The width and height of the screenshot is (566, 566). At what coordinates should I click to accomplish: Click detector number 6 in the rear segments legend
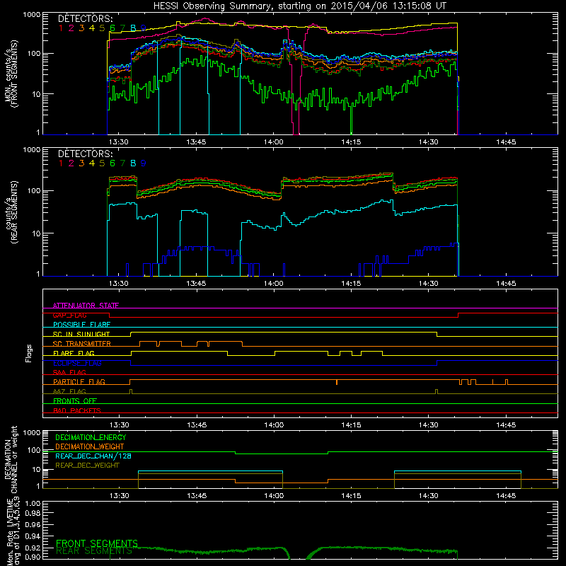point(112,163)
